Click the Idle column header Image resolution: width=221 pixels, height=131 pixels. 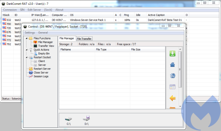click(x=141, y=15)
